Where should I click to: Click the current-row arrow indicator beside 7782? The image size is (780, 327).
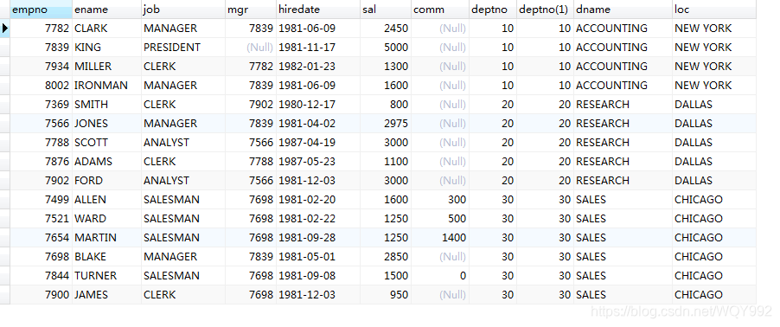coord(5,29)
